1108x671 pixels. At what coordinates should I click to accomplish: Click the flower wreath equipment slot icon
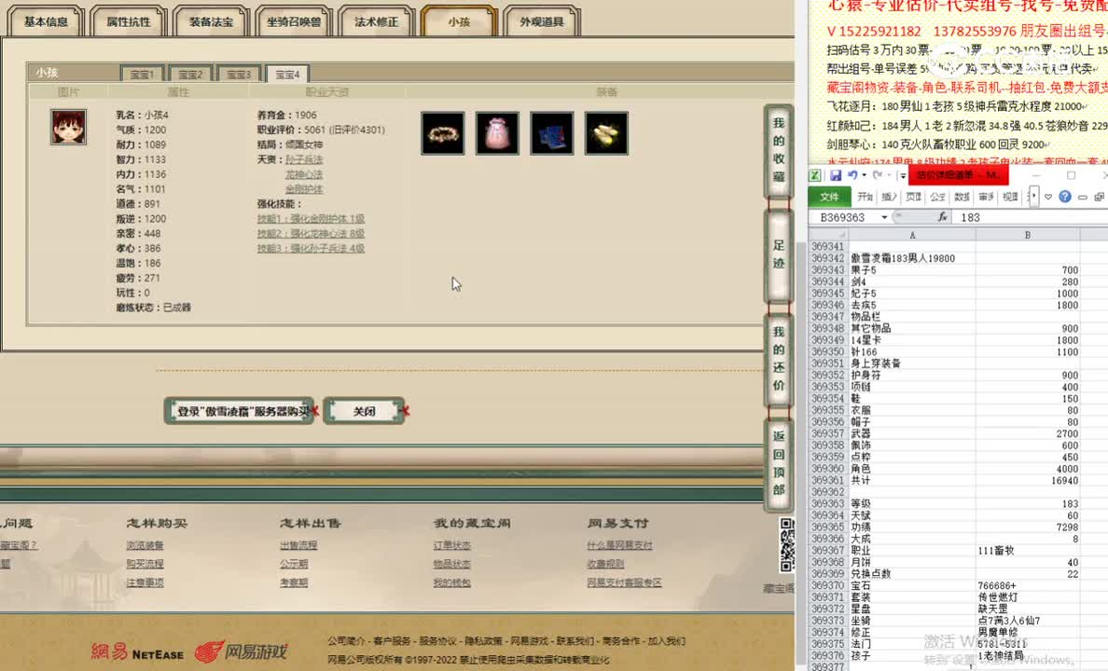[x=442, y=133]
